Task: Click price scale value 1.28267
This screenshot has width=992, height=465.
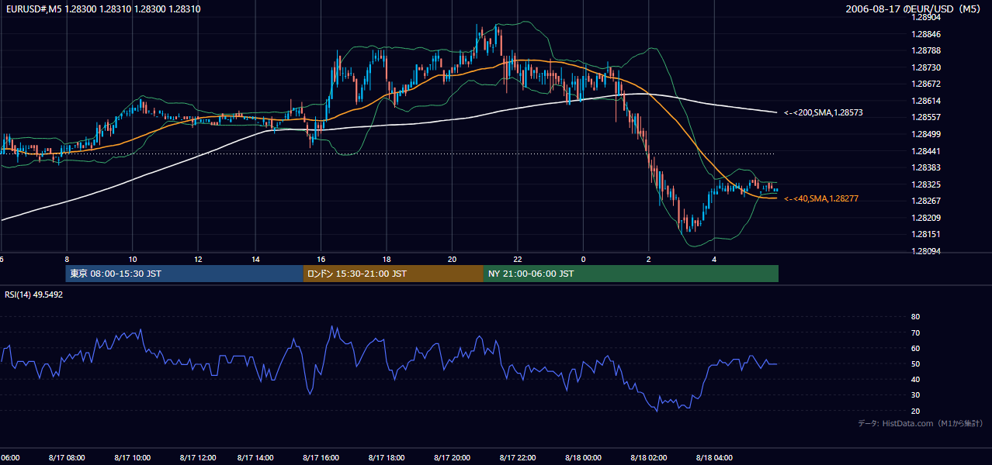Action: [926, 201]
